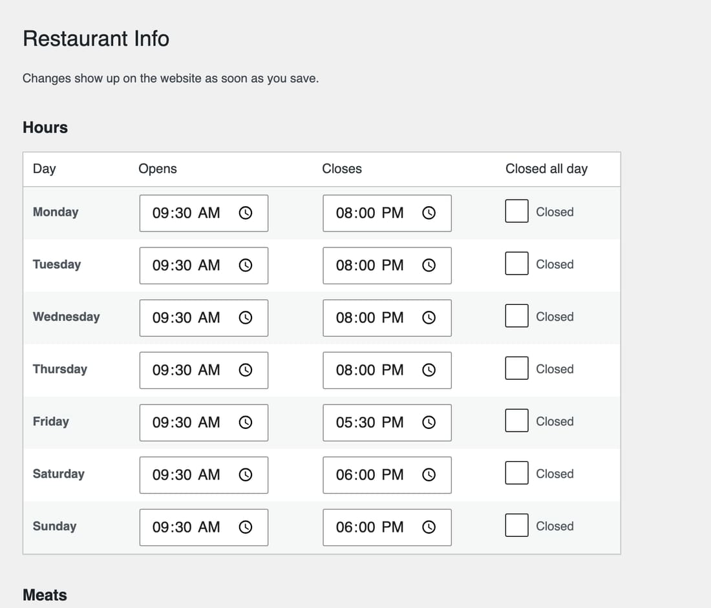The width and height of the screenshot is (711, 608).
Task: Click the Meats section heading
Action: click(x=45, y=595)
